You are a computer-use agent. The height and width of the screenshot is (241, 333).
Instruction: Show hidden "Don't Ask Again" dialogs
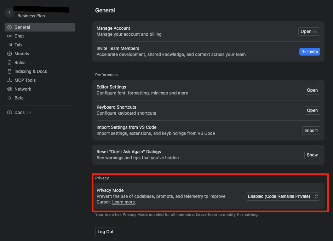(312, 155)
